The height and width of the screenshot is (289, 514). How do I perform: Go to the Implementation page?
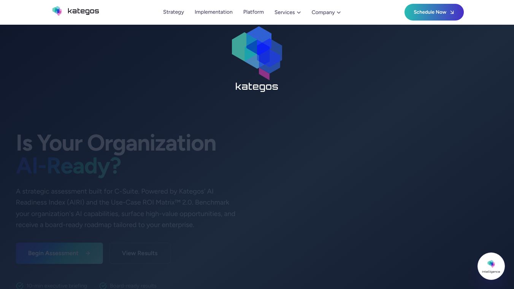(213, 12)
